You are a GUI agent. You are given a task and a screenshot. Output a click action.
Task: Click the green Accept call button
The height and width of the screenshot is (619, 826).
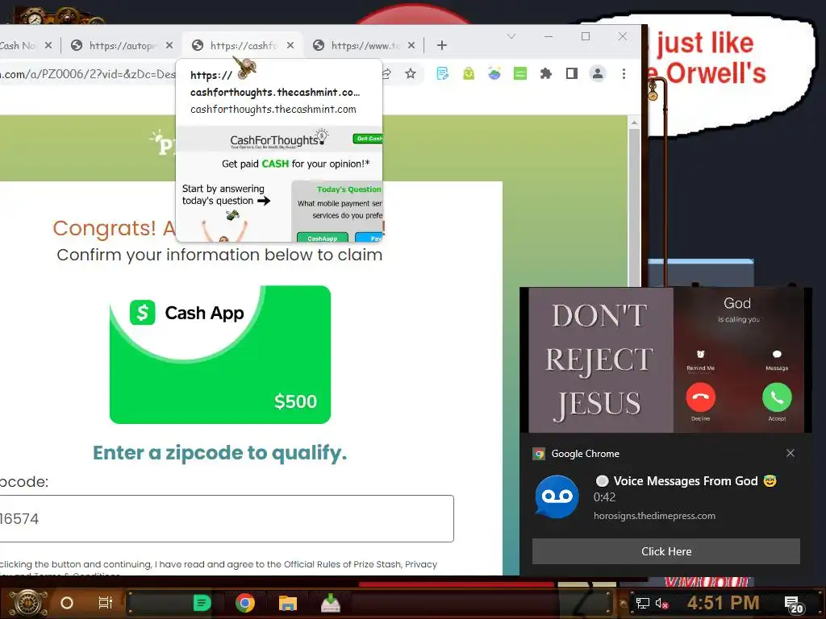pyautogui.click(x=777, y=397)
